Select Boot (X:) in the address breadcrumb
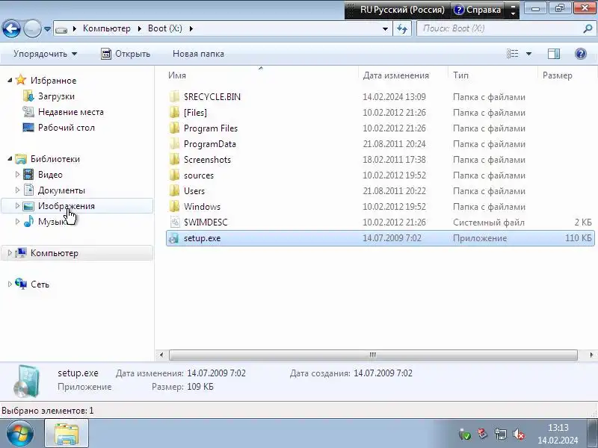Screen dimensions: 598x448 (165, 28)
